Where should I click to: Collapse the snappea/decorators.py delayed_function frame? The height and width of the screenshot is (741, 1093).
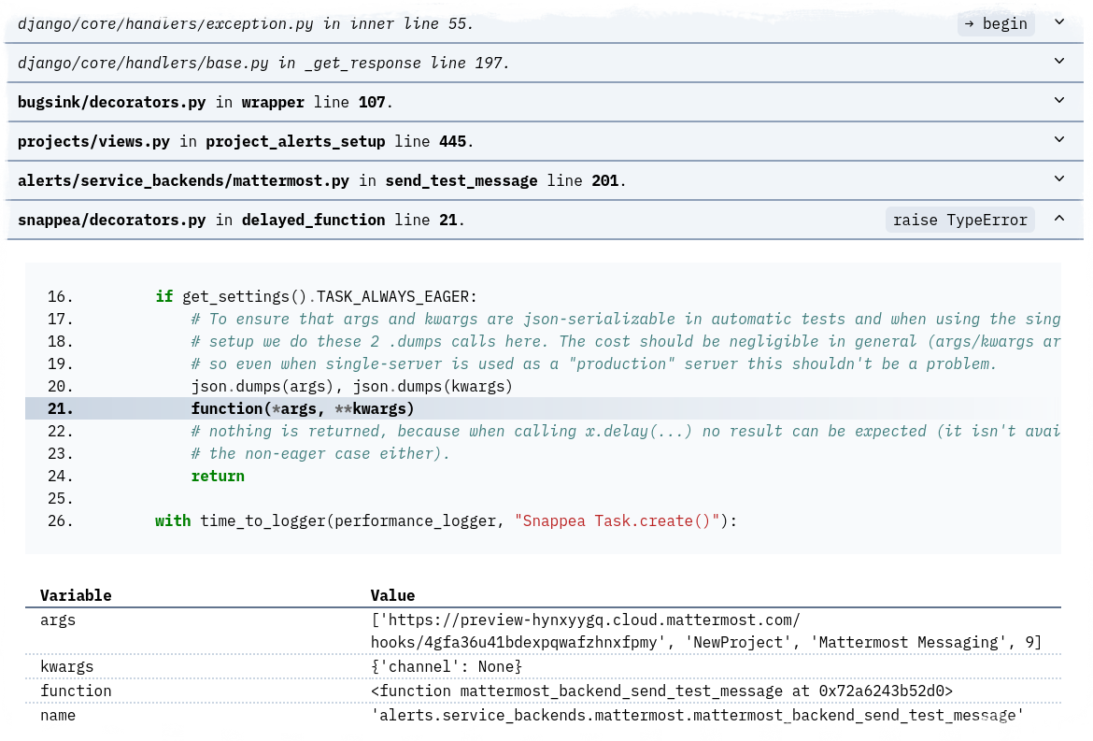click(x=1058, y=218)
